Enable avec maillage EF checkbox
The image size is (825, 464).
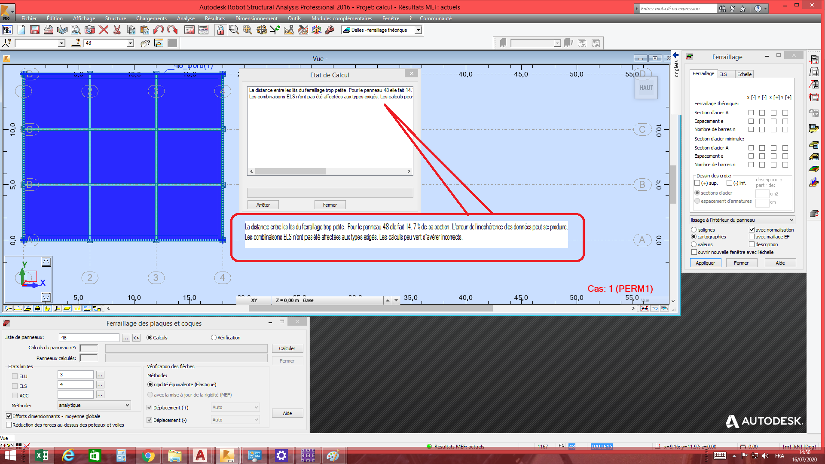752,237
